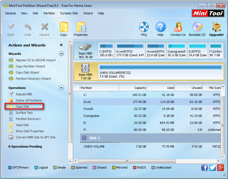
Task: Select F: unformatted partition block in disk map
Action: [x=216, y=50]
